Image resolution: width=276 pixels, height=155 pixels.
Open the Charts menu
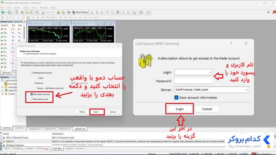tap(26, 8)
